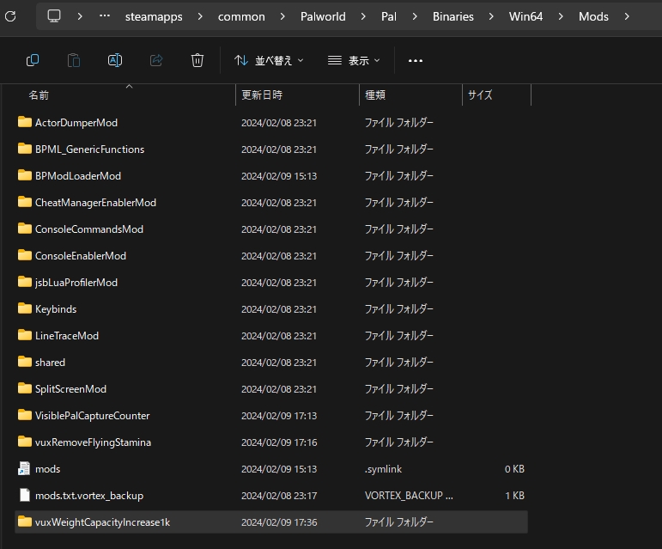The image size is (662, 549).
Task: Sort by サイズ column header
Action: (480, 95)
